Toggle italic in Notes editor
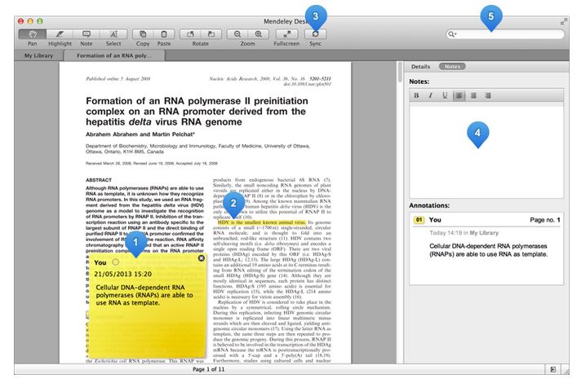Image resolution: width=581 pixels, height=387 pixels. 430,95
